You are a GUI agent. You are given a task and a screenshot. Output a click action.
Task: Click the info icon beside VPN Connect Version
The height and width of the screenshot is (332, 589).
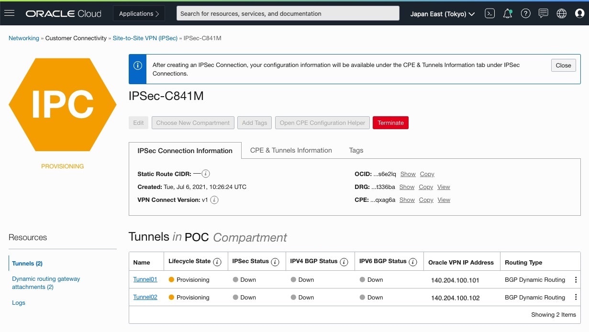[x=214, y=200]
